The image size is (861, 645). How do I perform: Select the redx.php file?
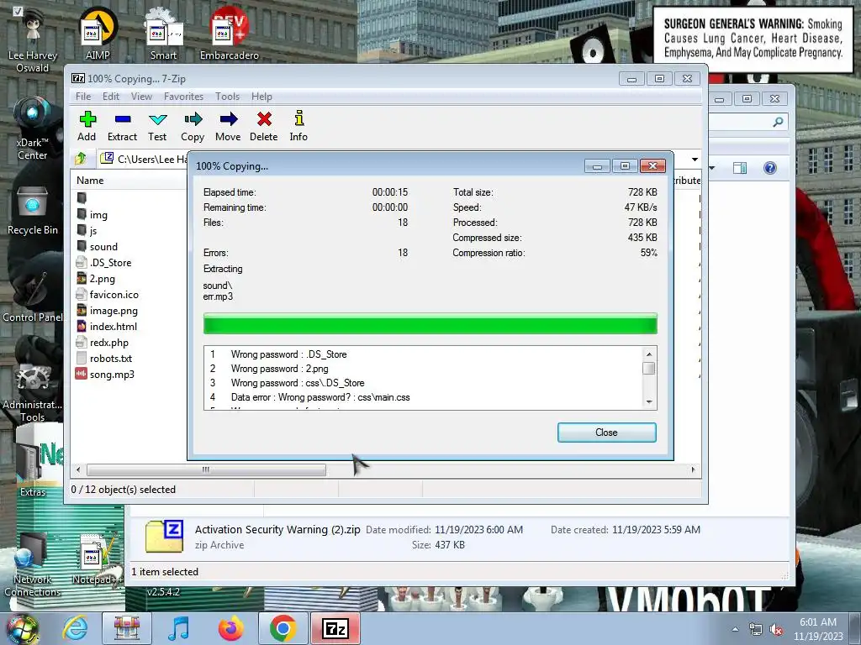[x=102, y=342]
